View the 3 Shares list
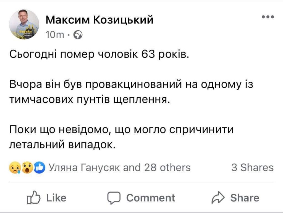The height and width of the screenshot is (213, 283). [252, 167]
